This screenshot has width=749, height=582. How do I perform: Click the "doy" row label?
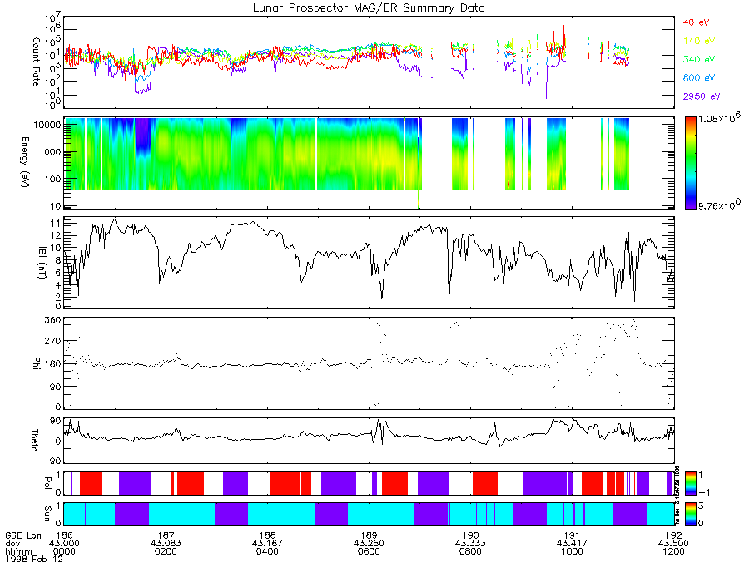12,544
